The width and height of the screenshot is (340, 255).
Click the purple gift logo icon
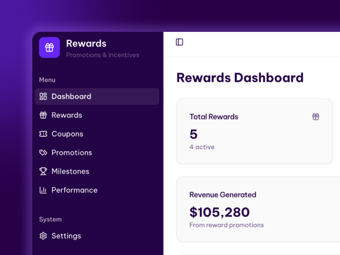point(50,47)
